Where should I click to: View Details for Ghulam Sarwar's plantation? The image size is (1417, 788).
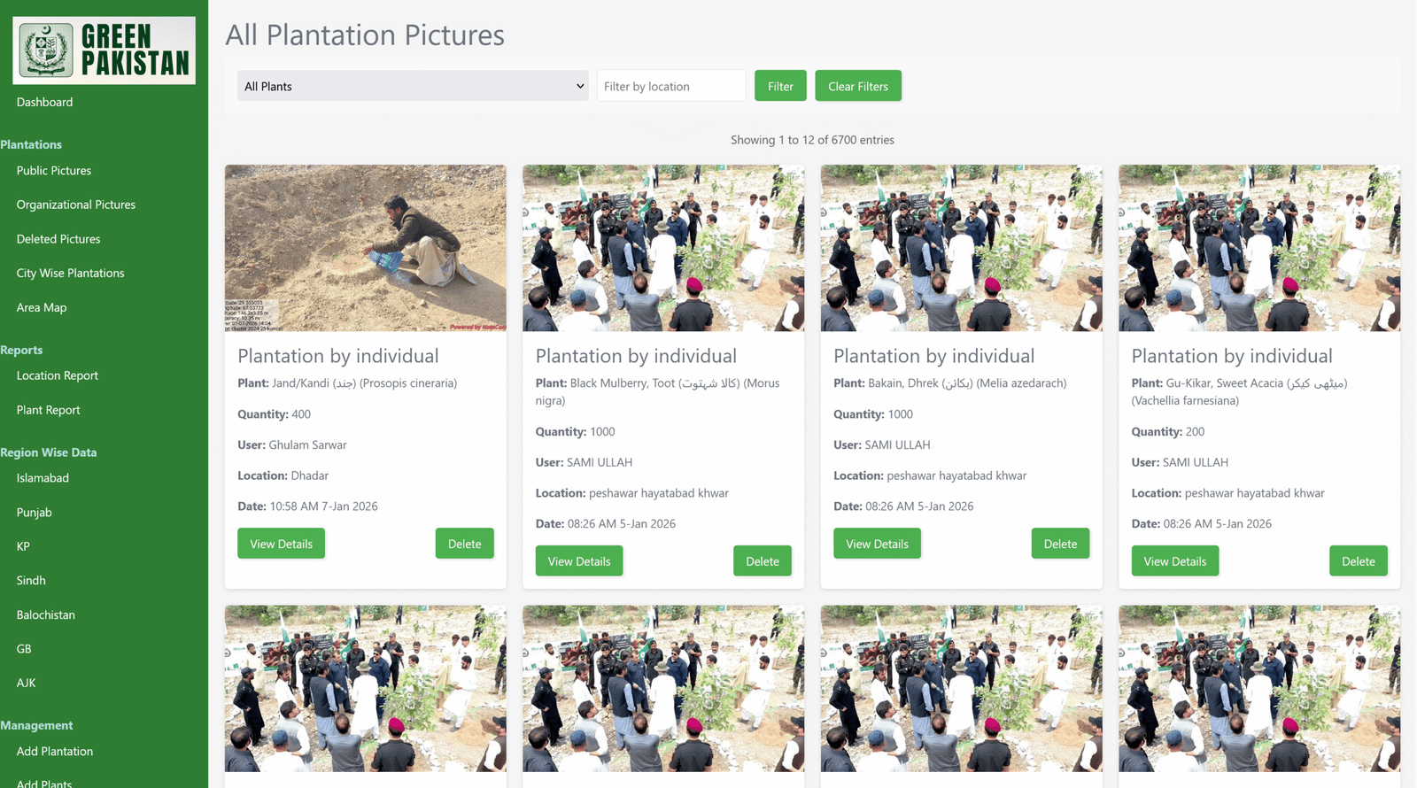pyautogui.click(x=281, y=544)
